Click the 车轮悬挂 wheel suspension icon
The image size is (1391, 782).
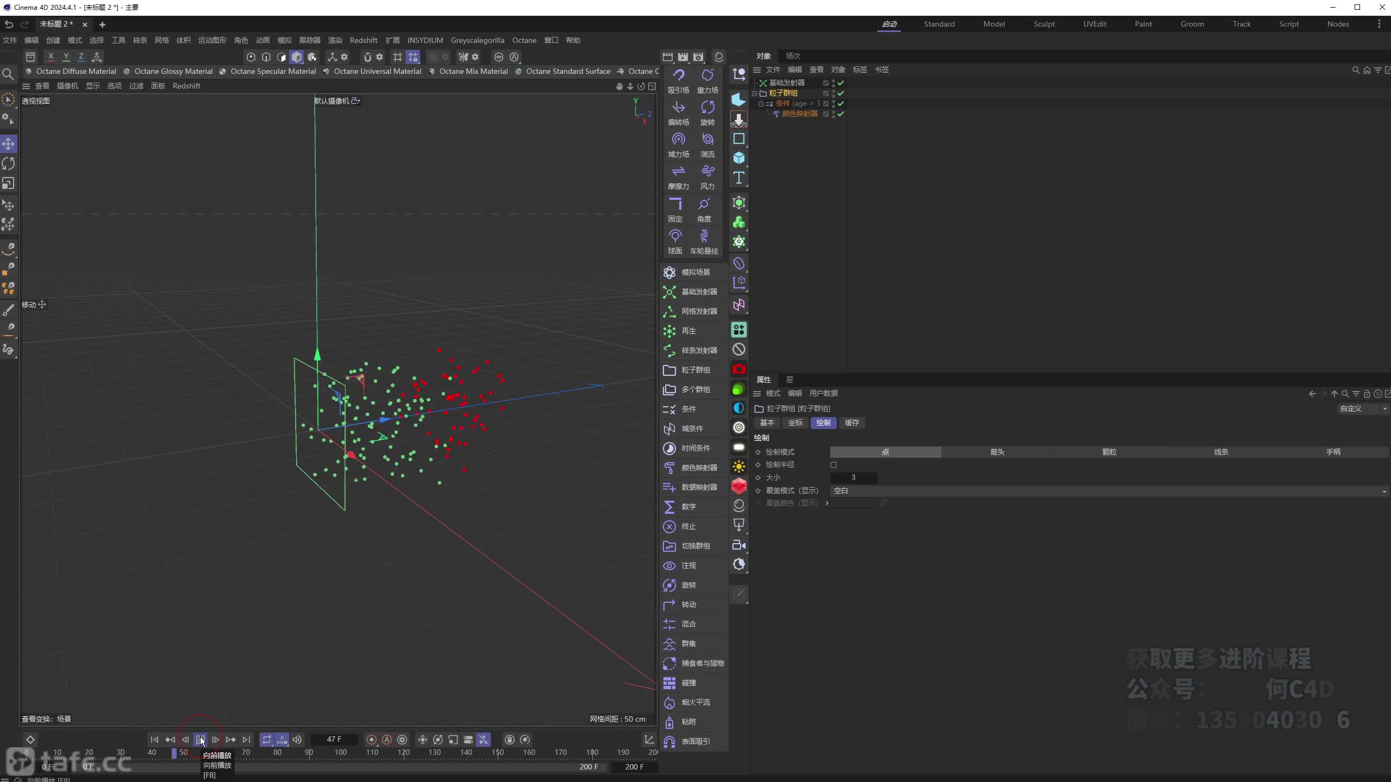(704, 236)
